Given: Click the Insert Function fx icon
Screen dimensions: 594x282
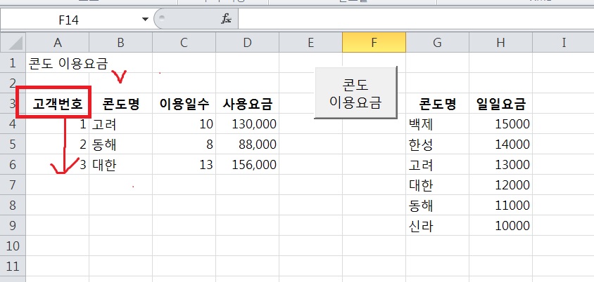Looking at the screenshot, I should click(227, 20).
